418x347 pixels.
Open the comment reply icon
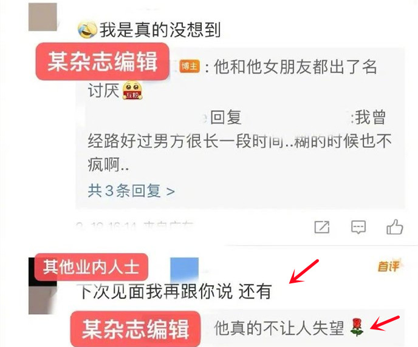(358, 227)
